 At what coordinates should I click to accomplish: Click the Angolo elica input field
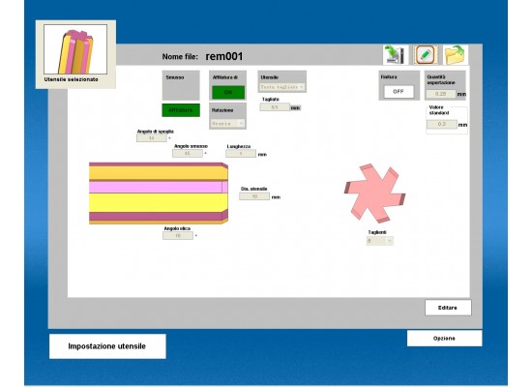(178, 236)
